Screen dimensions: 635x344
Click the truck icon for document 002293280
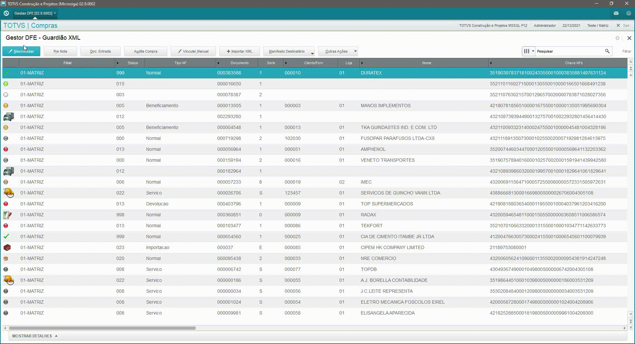coord(9,116)
